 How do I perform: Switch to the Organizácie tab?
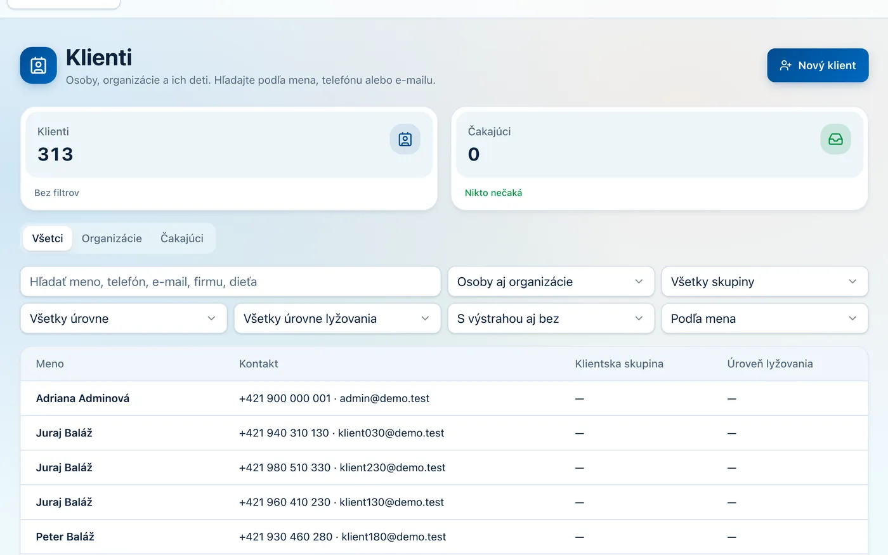pyautogui.click(x=112, y=238)
